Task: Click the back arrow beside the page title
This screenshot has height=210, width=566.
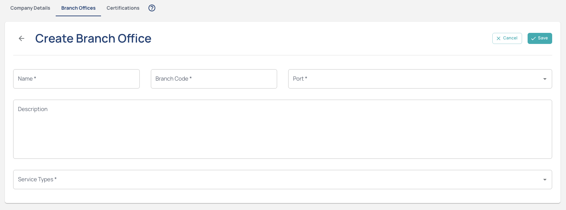Action: point(21,38)
